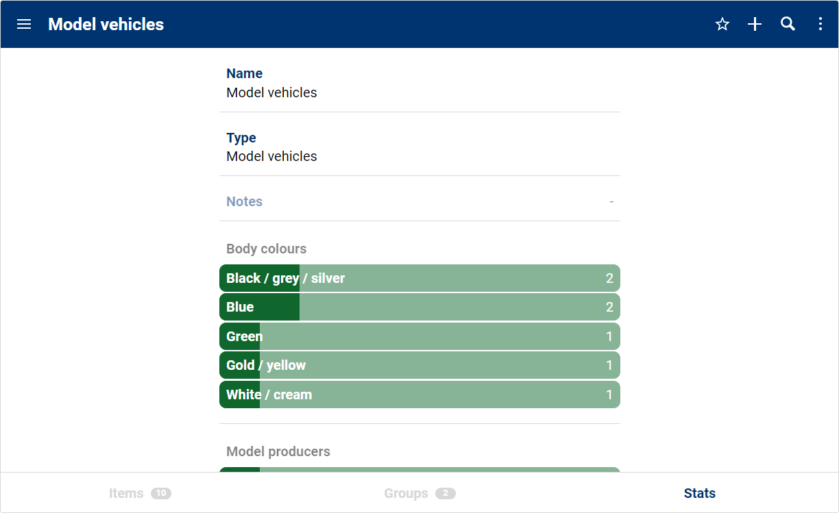Open the three-dot more options menu
This screenshot has width=839, height=513.
[x=820, y=25]
